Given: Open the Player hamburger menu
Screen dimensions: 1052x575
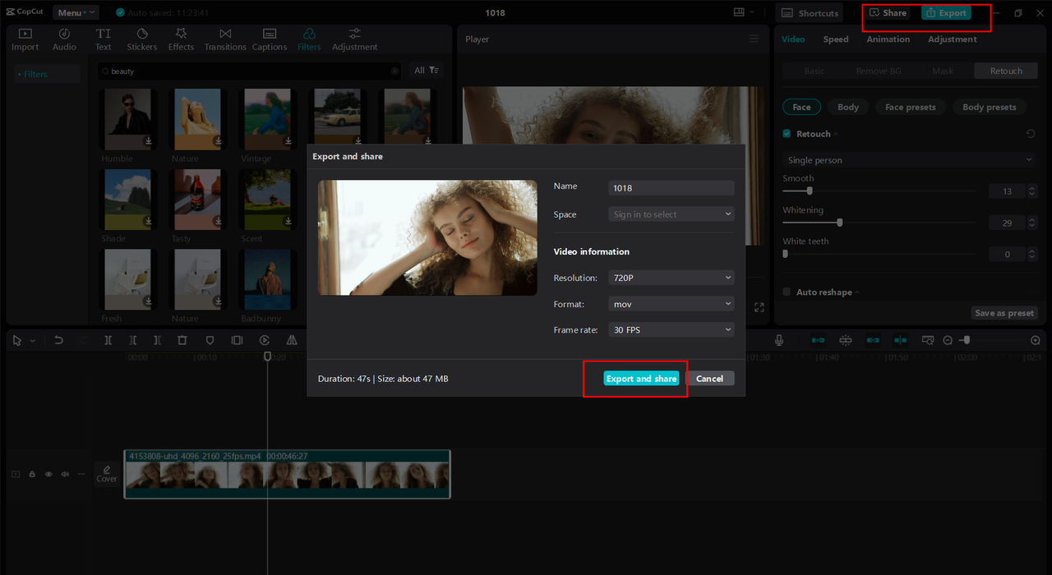Looking at the screenshot, I should click(754, 39).
